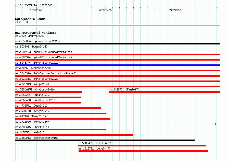Click the red bar under nsv5585459 (Ebert2021)

click(x=142, y=146)
